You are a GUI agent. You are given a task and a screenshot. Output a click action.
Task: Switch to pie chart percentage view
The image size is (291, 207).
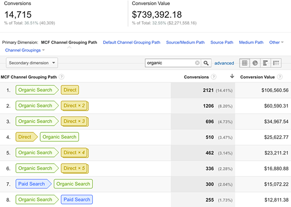pyautogui.click(x=255, y=63)
